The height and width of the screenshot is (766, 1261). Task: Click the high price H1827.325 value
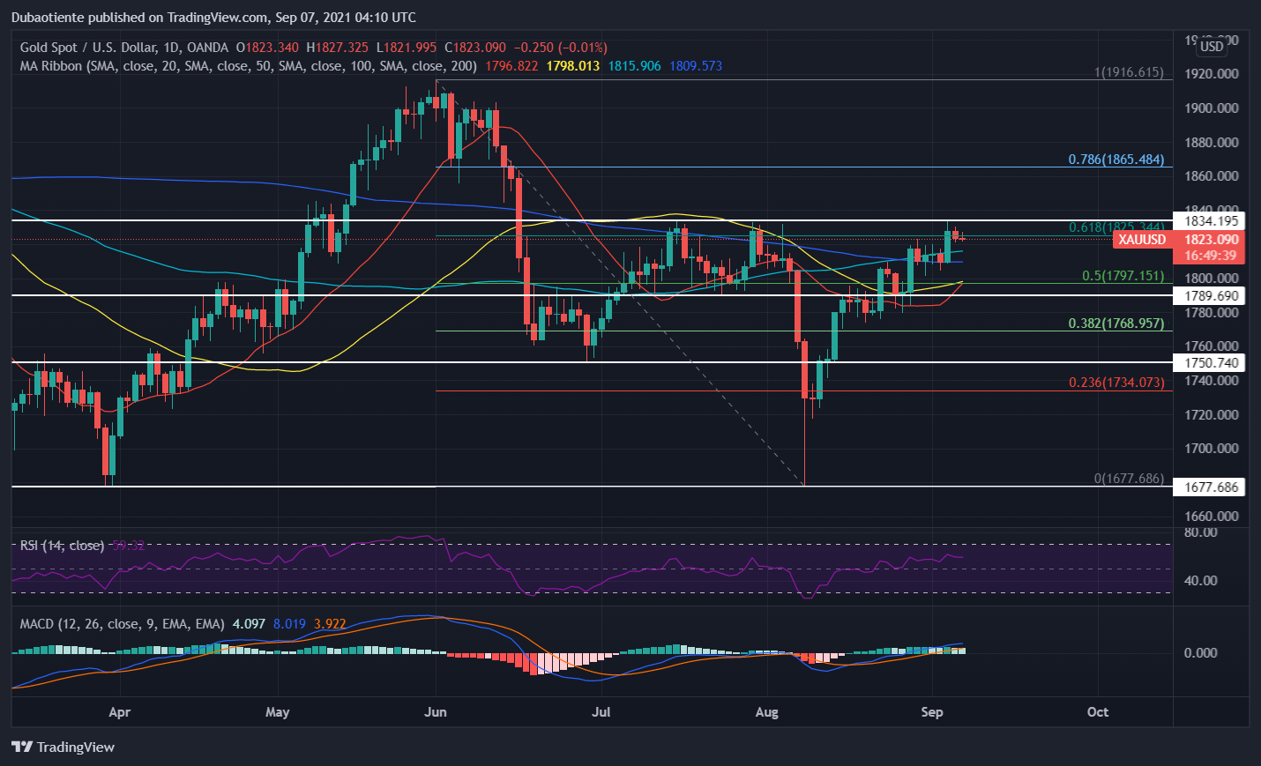coord(337,48)
